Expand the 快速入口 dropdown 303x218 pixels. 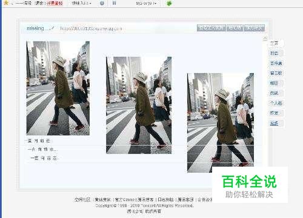(x=82, y=3)
